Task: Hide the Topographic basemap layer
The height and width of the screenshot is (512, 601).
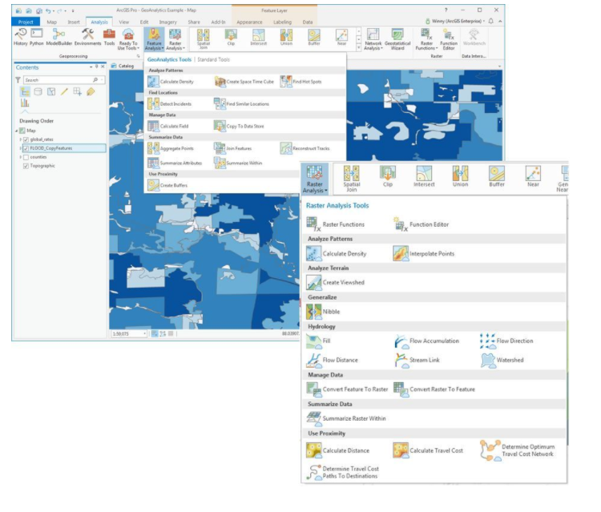Action: [x=26, y=166]
